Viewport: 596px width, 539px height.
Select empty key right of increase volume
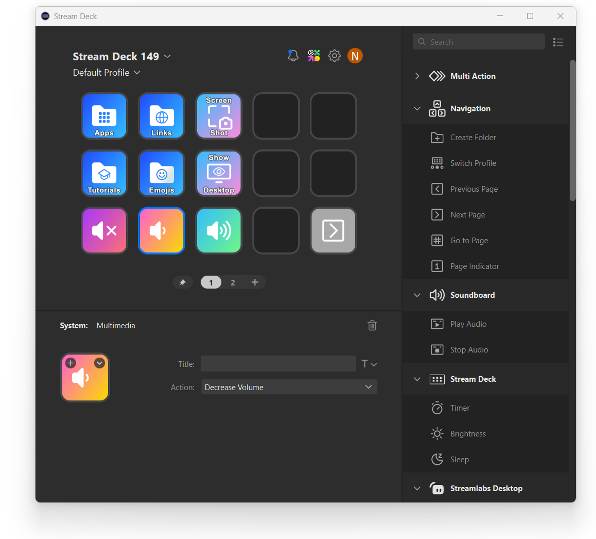tap(276, 230)
